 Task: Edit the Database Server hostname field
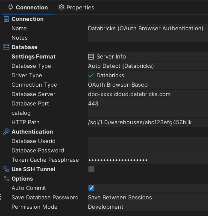(x=148, y=94)
